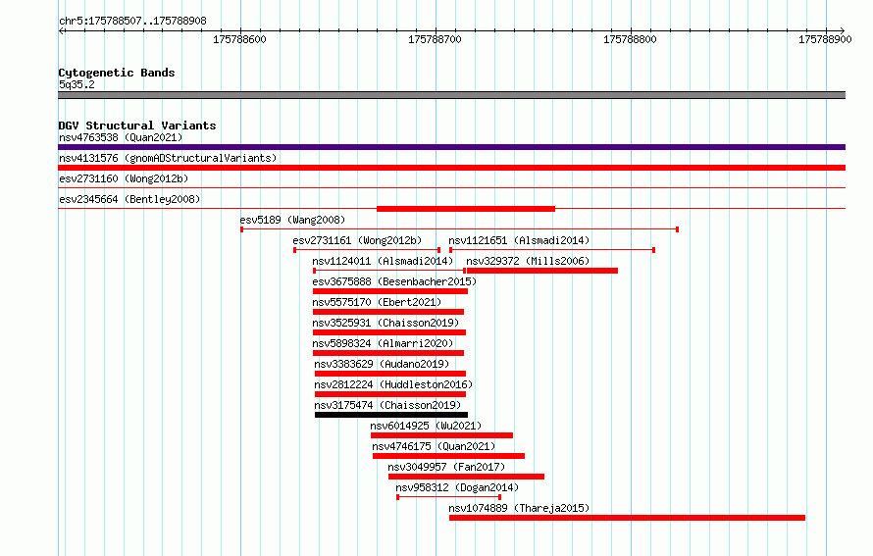The width and height of the screenshot is (873, 556).
Task: Click the nsv4763538 (Quan2021) label
Action: pos(121,137)
